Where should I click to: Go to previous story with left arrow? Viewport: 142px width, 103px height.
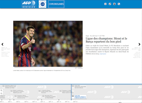(2, 44)
